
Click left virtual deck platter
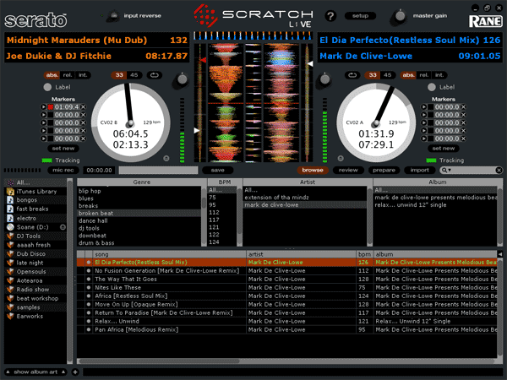click(x=131, y=123)
